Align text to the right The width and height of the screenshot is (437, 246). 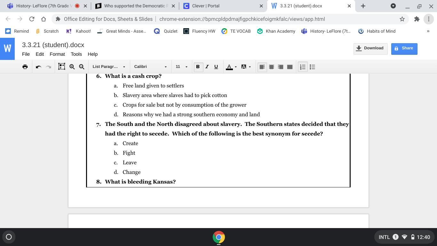tap(281, 67)
